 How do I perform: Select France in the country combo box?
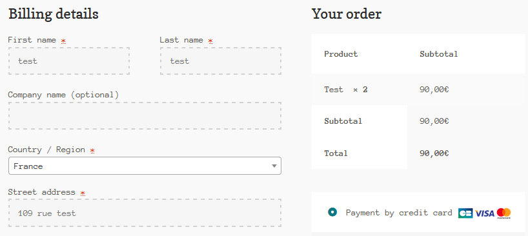click(x=145, y=166)
